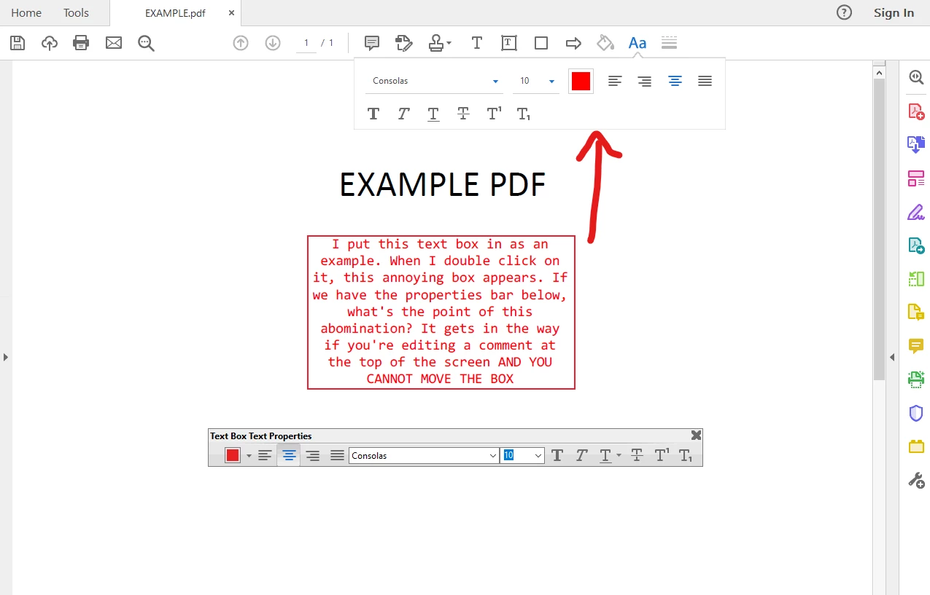Print the document using printer icon
Viewport: 930px width, 595px height.
(81, 43)
